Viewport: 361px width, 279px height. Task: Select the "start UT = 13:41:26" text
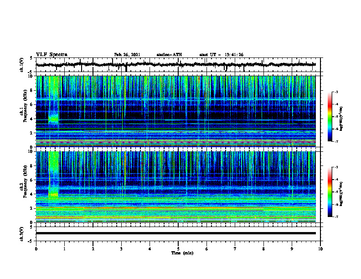(x=222, y=55)
